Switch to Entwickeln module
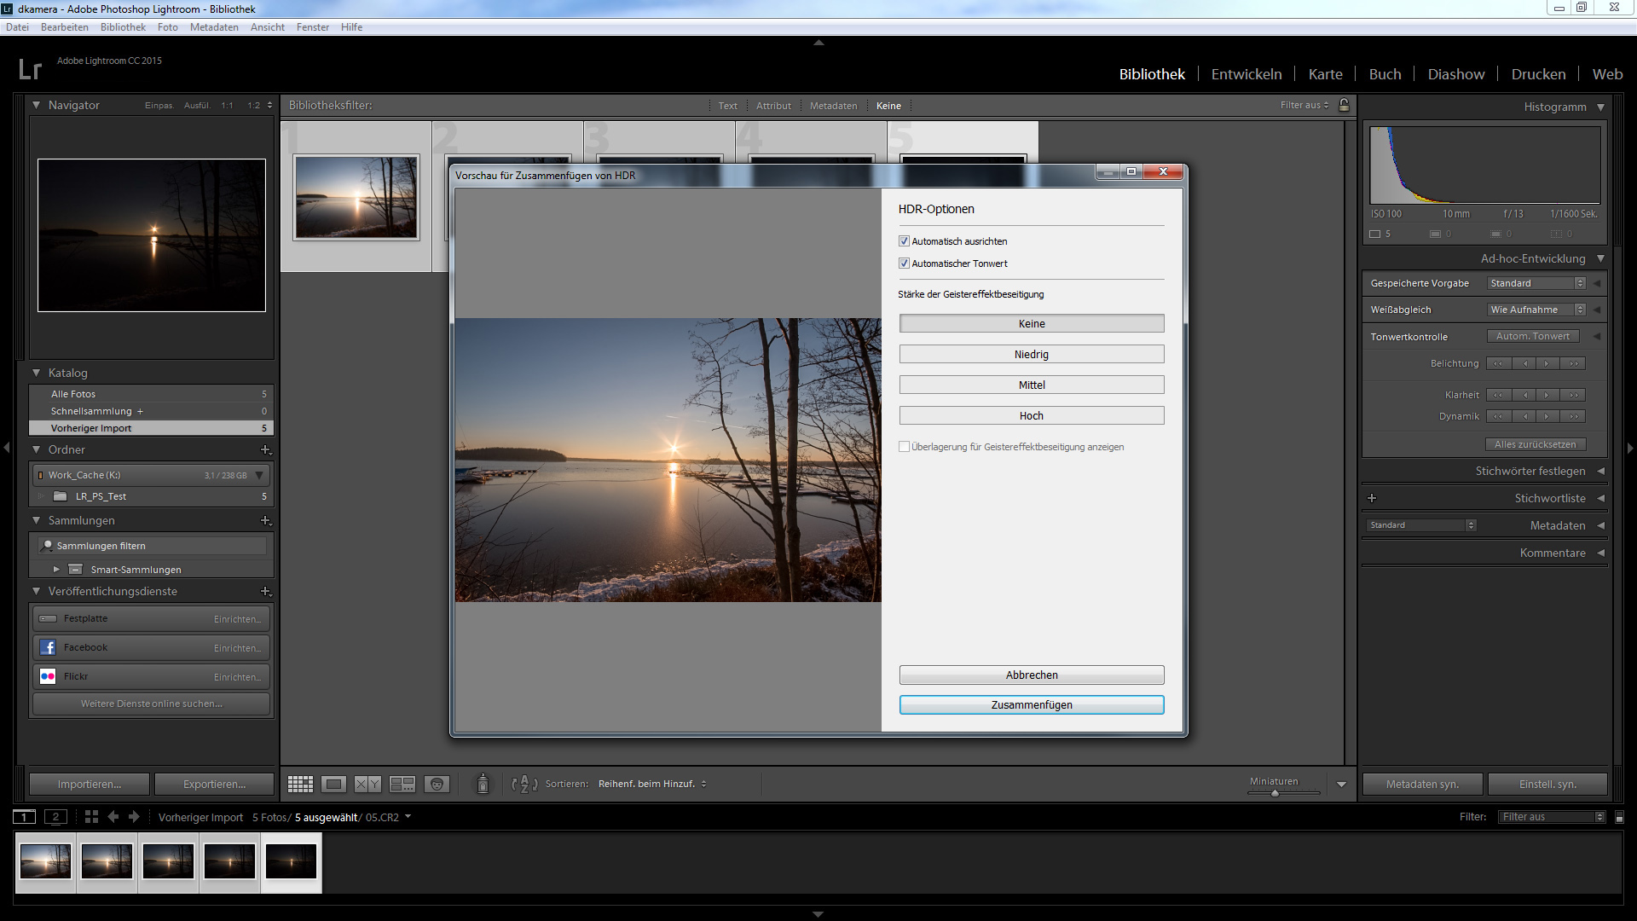Image resolution: width=1637 pixels, height=921 pixels. 1247,74
